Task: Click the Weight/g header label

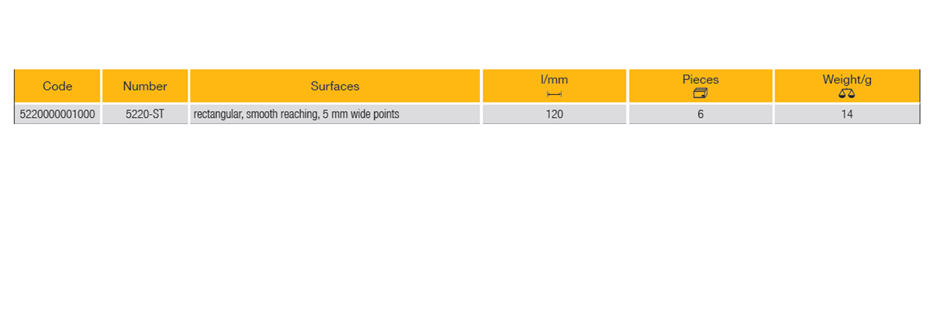Action: [847, 79]
